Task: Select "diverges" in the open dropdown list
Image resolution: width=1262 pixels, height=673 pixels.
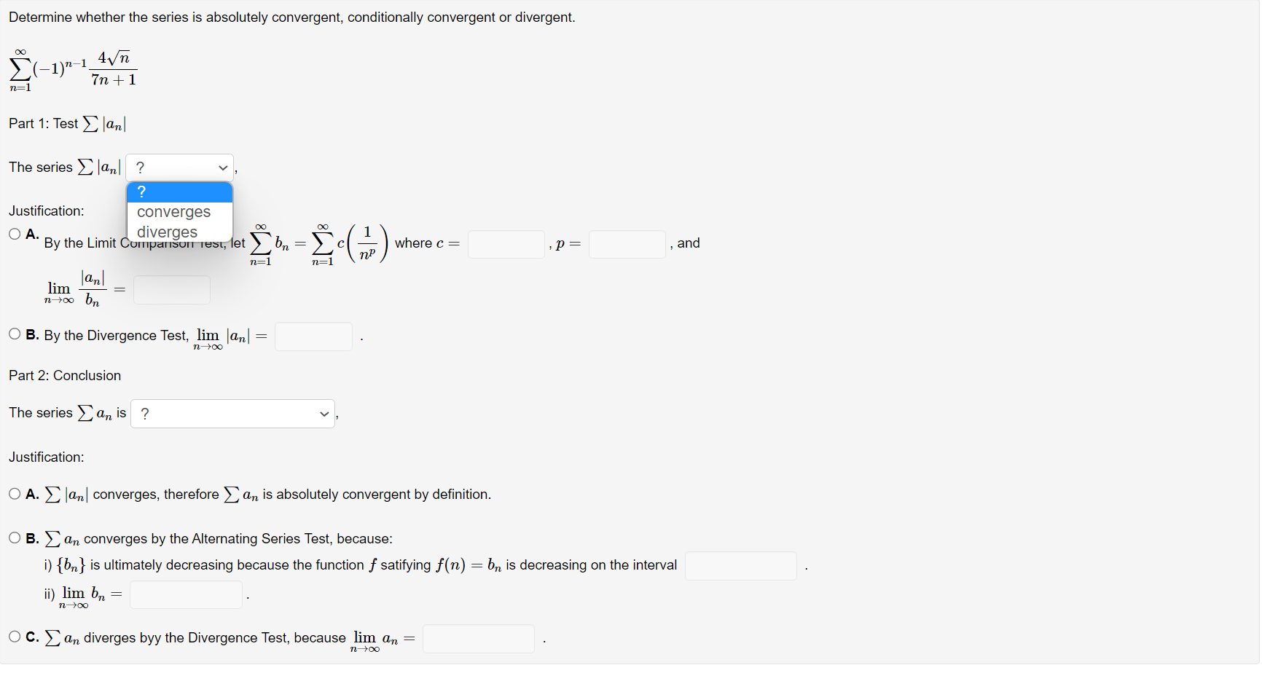Action: click(x=167, y=232)
